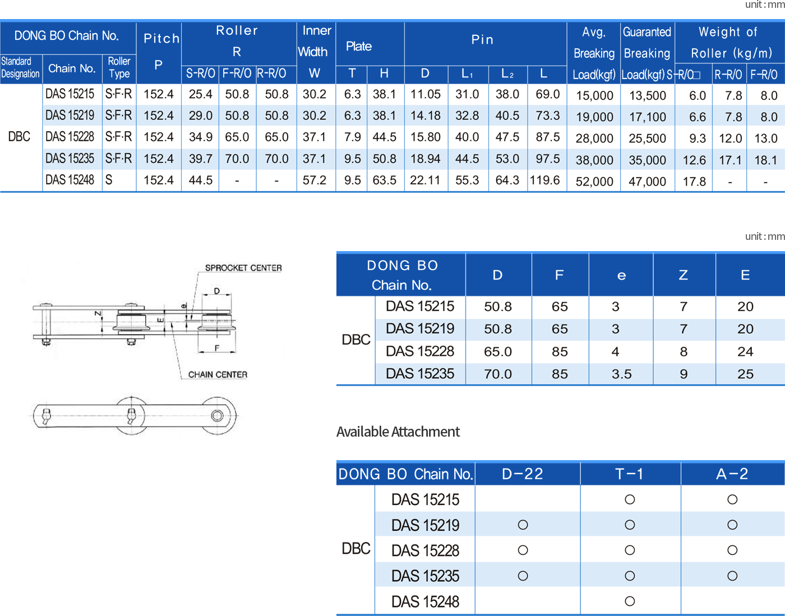The height and width of the screenshot is (616, 785).
Task: Click the A-2 circle for DAS 15215
Action: click(732, 499)
